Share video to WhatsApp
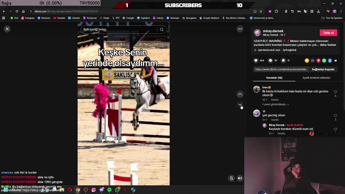The width and height of the screenshot is (345, 194). coord(324,61)
